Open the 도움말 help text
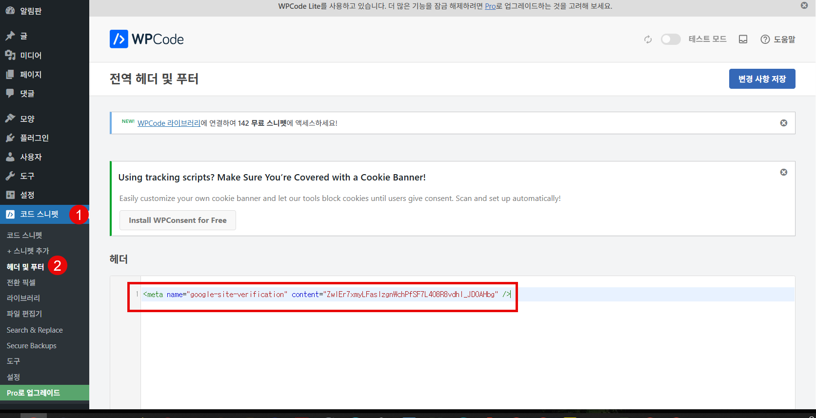Viewport: 816px width, 418px height. pyautogui.click(x=784, y=40)
